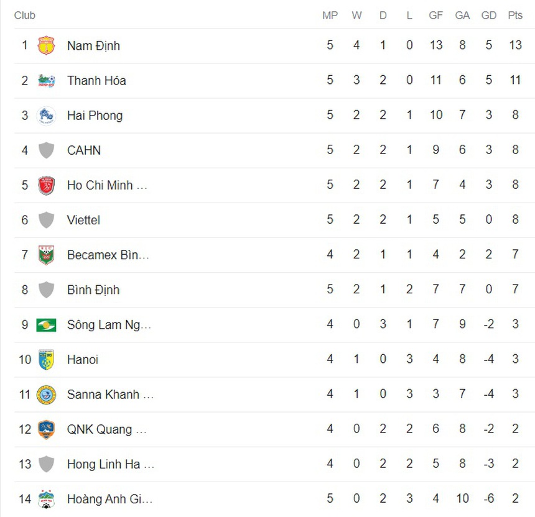
Task: Click the Club column header
Action: pos(25,16)
